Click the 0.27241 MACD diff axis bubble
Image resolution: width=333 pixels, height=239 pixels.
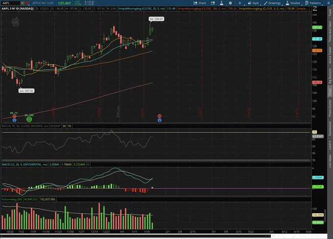tap(318, 187)
